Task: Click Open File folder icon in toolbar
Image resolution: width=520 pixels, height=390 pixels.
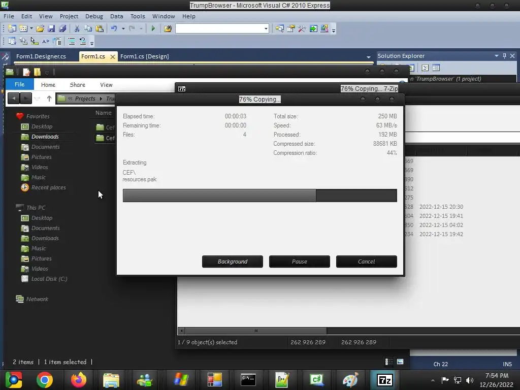Action: tap(40, 28)
